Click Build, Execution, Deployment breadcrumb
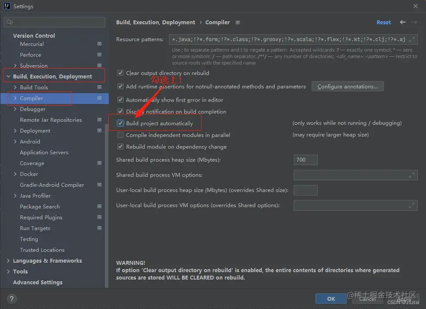This screenshot has height=309, width=426. coord(156,22)
